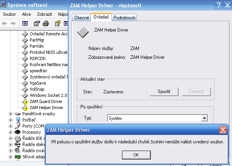Open the Zobrazit menu
The width and height of the screenshot is (232, 166).
click(x=44, y=14)
